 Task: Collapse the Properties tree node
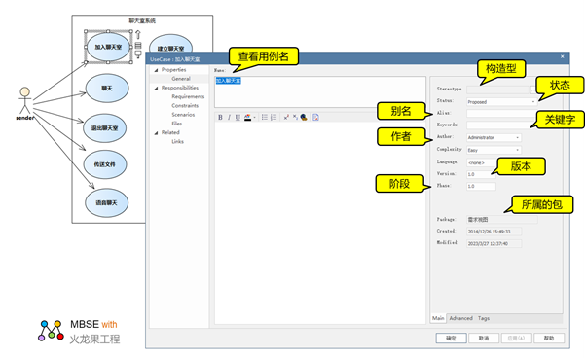point(157,70)
